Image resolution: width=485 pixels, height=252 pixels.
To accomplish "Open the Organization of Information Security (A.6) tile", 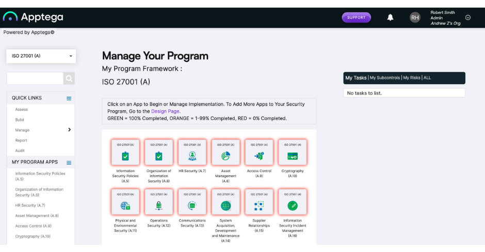I will 159,152.
